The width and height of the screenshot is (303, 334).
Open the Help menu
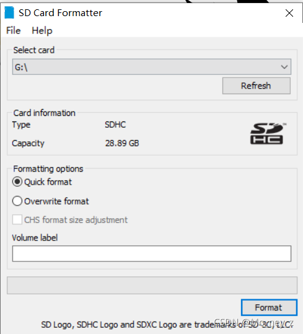coord(42,31)
